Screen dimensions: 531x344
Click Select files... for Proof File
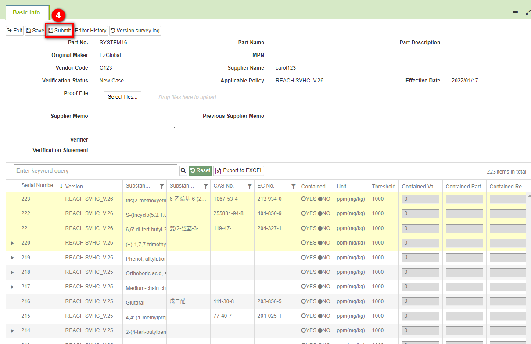tap(122, 97)
